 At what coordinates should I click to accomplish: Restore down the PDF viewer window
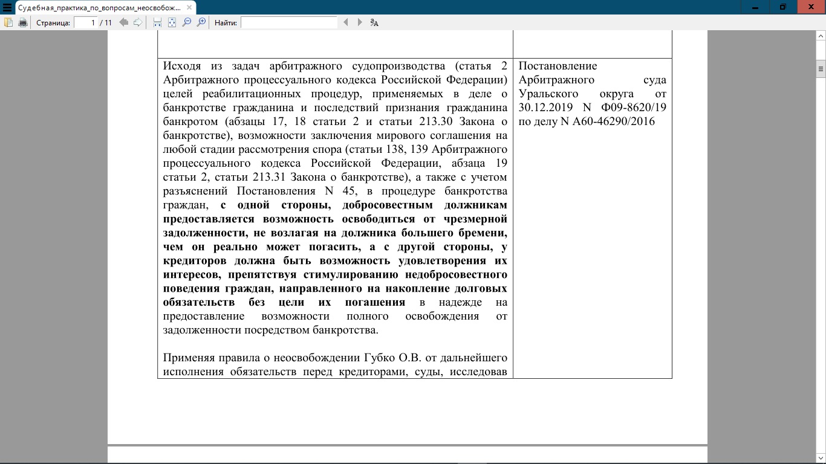click(x=783, y=7)
